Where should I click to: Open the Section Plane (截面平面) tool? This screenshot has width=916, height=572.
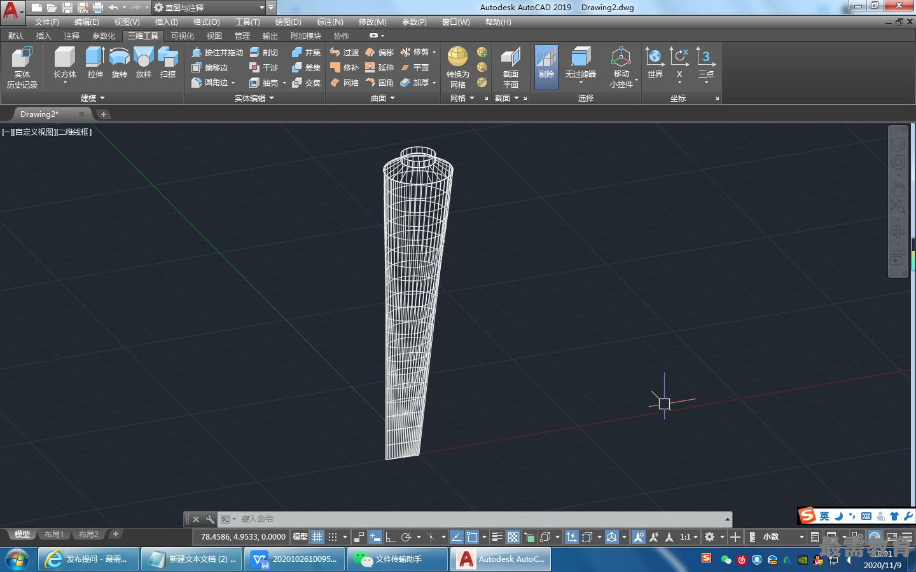point(511,67)
